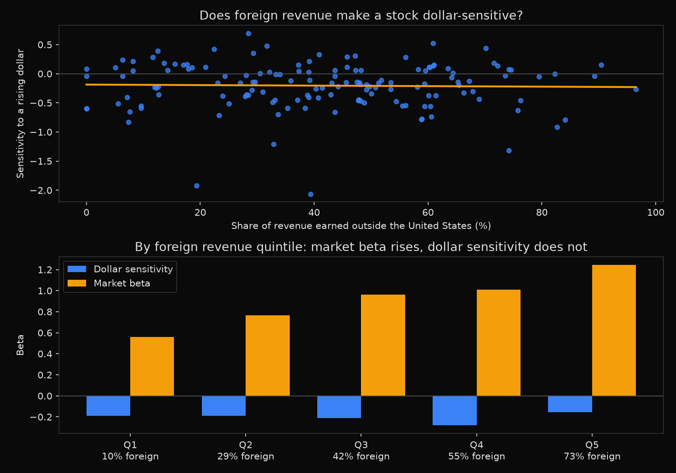Click the 'Beta' y-axis label
The height and width of the screenshot is (473, 676).
coord(20,345)
